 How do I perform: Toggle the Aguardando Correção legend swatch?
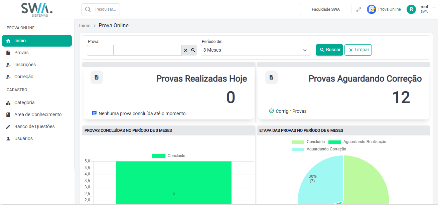point(298,149)
